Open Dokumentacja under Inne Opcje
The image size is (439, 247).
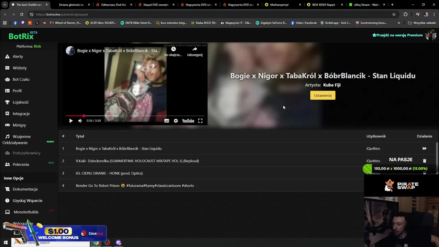click(25, 189)
